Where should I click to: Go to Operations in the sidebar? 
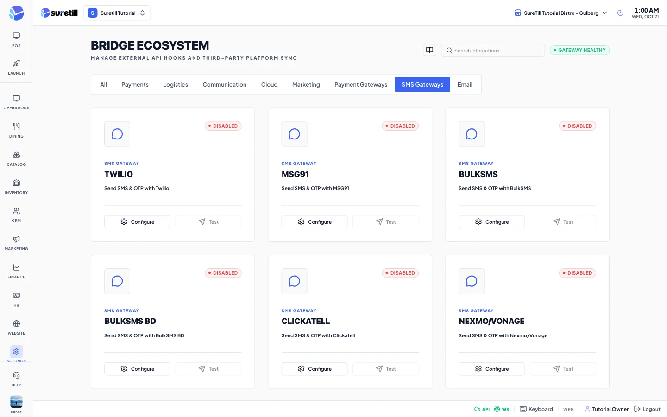coord(16,102)
